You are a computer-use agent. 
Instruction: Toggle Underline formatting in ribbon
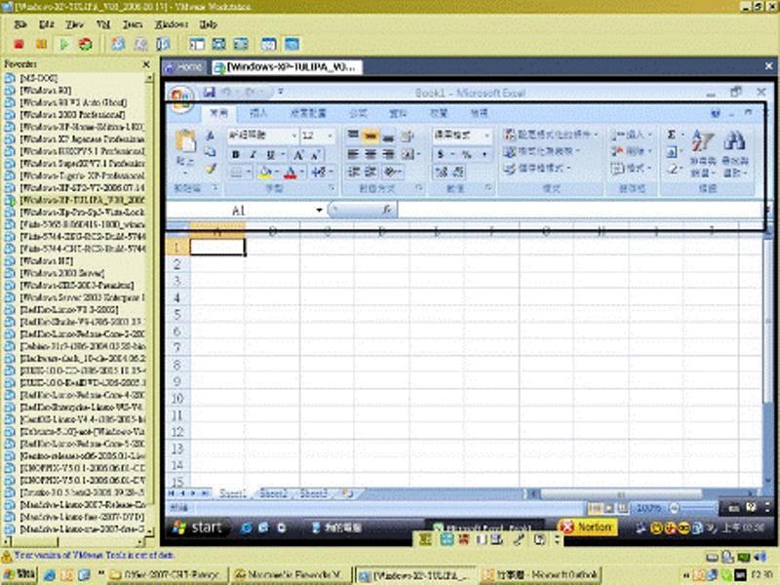[x=271, y=155]
